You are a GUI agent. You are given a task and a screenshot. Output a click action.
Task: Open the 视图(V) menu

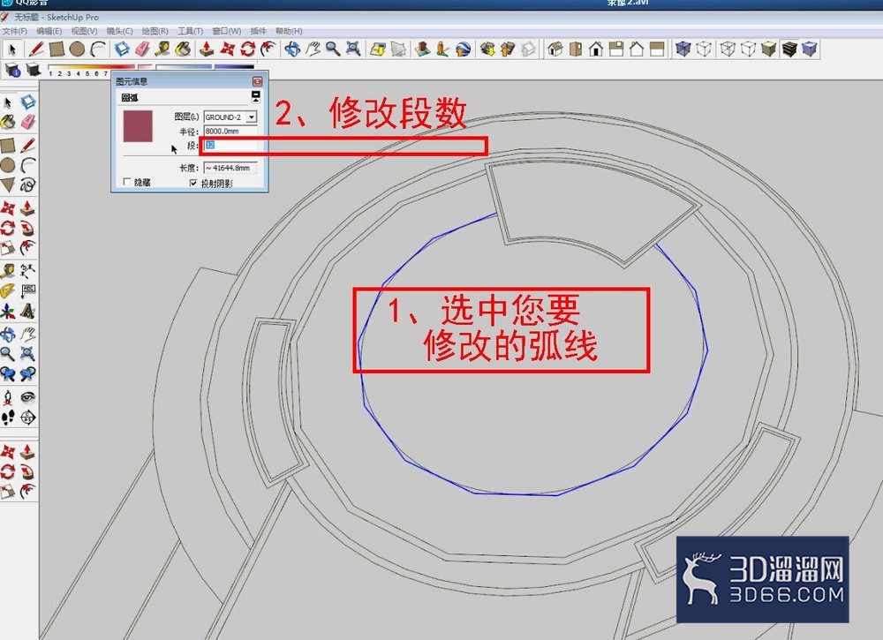coord(84,31)
